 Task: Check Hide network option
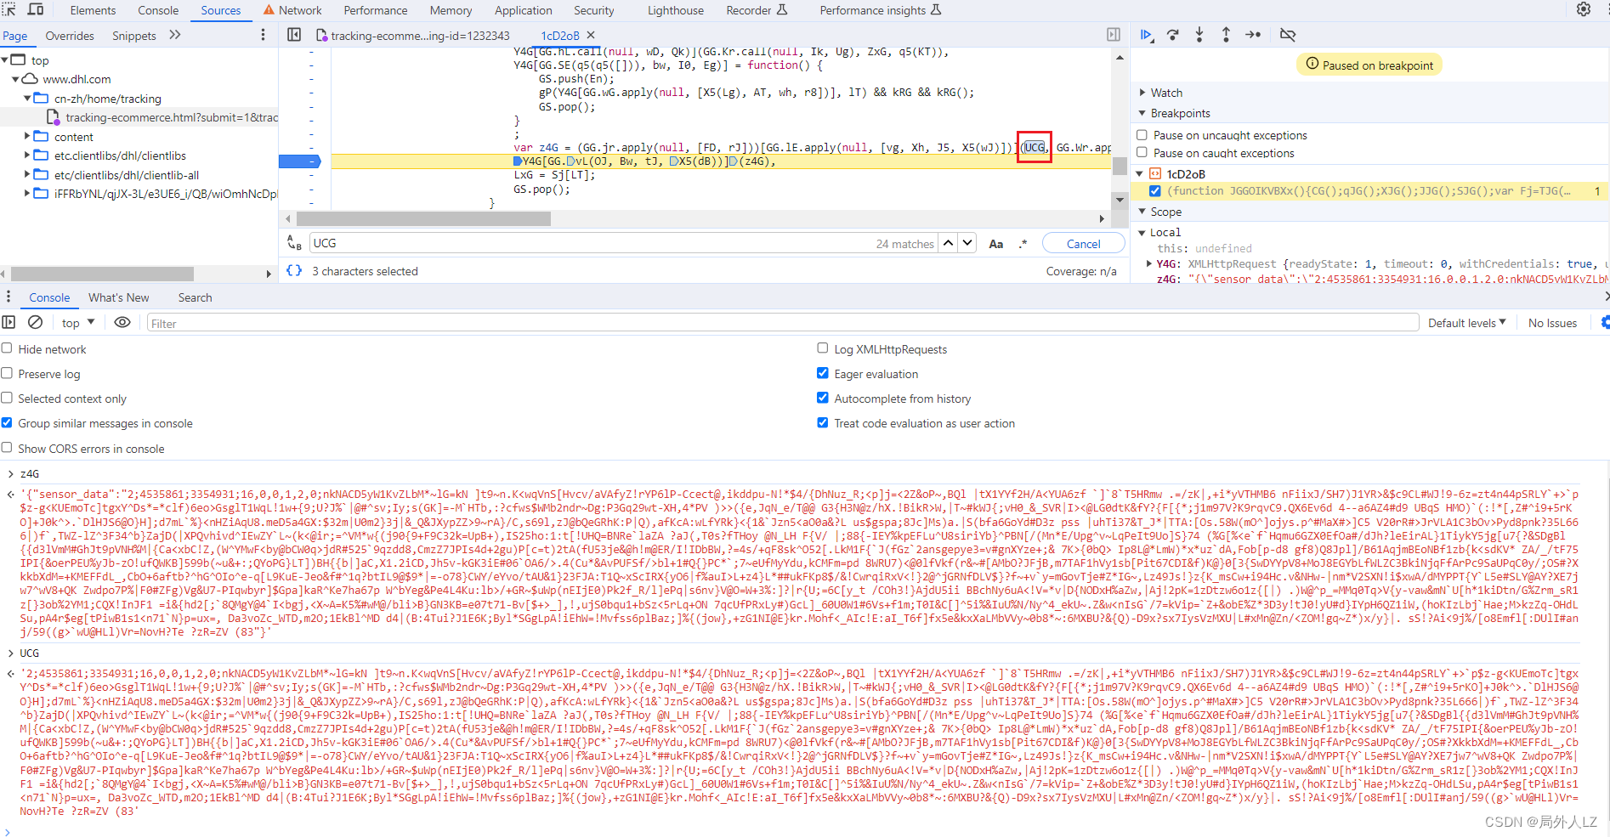click(x=7, y=348)
